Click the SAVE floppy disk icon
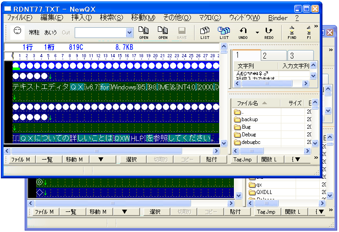339x232 pixels. [x=182, y=33]
